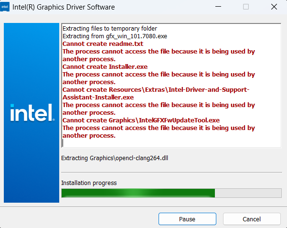287x228 pixels.
Task: Click the "Intel(R) Graphics Driver Software" title text
Action: tap(64, 7)
